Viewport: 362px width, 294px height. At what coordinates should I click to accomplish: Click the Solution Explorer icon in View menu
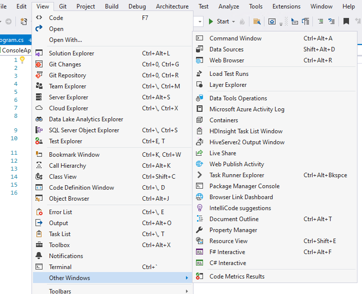point(39,53)
